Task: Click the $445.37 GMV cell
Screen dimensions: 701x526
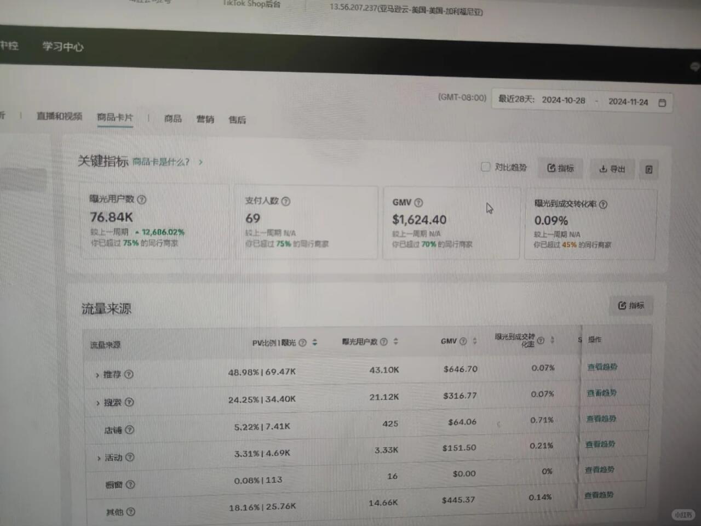Action: click(458, 500)
